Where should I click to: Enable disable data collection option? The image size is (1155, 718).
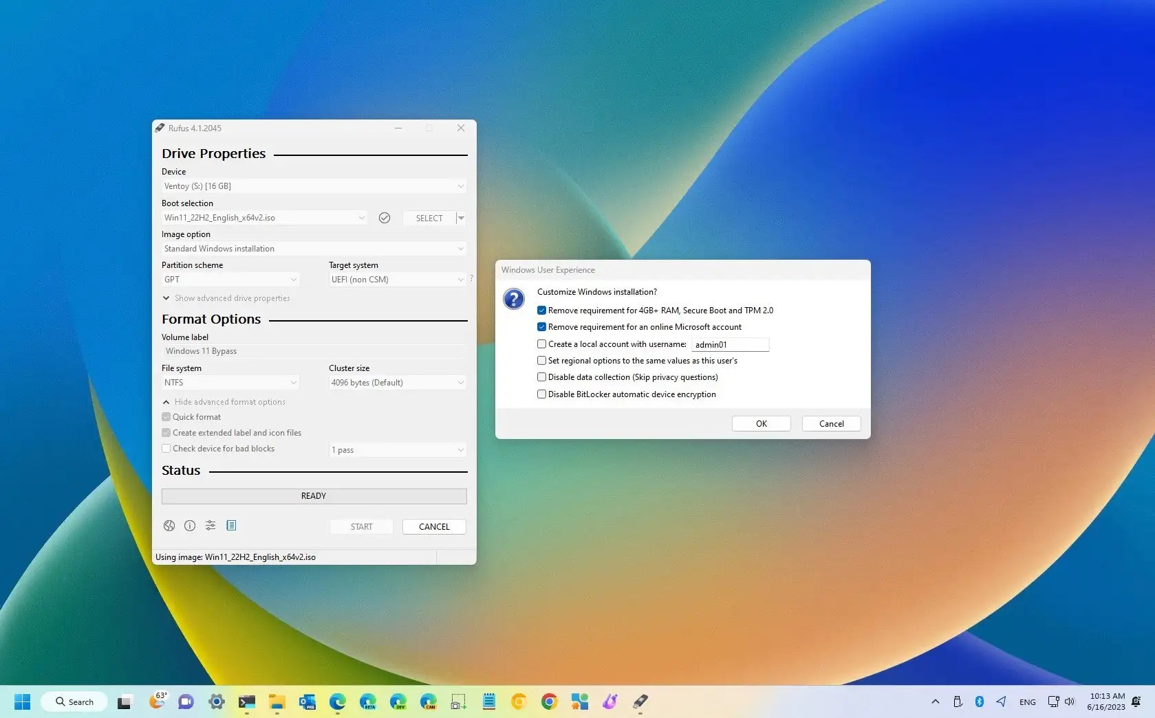click(x=541, y=377)
